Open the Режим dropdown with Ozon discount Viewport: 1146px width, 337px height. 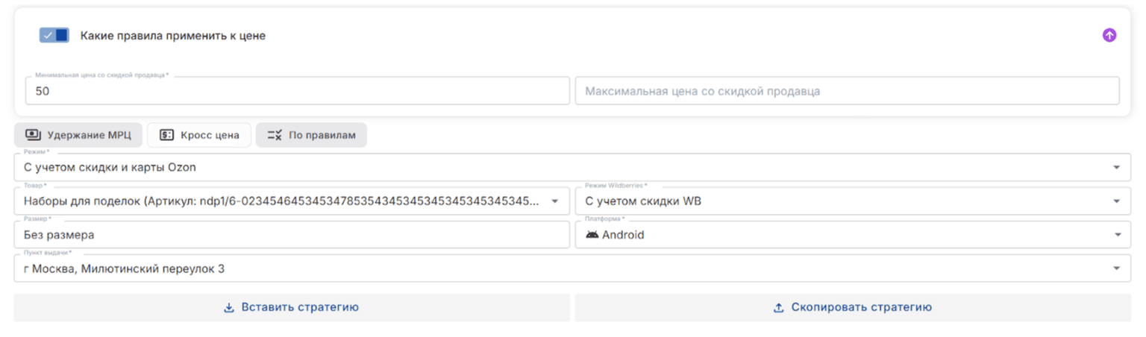coord(572,167)
